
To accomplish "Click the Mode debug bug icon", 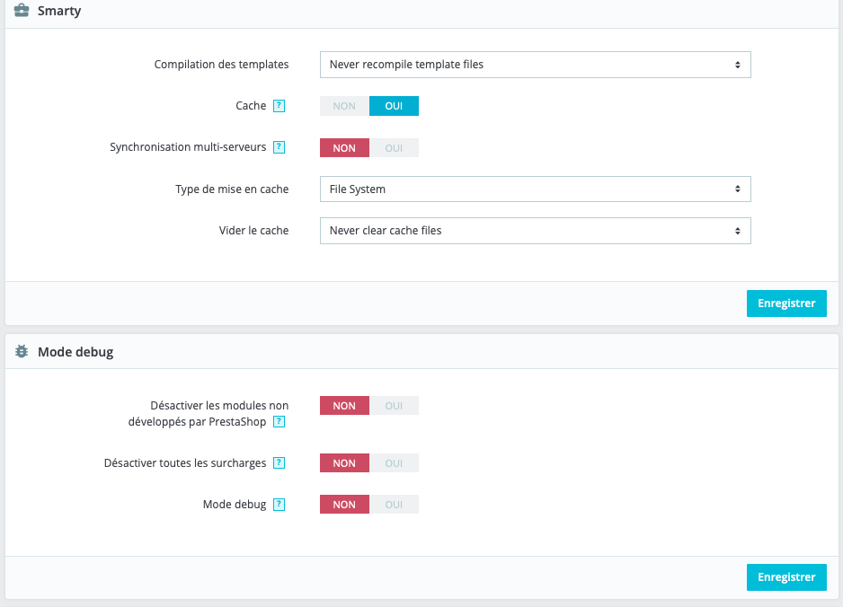I will [x=22, y=352].
